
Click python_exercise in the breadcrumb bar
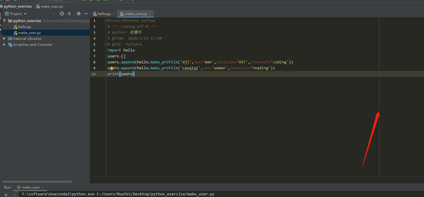tap(18, 6)
